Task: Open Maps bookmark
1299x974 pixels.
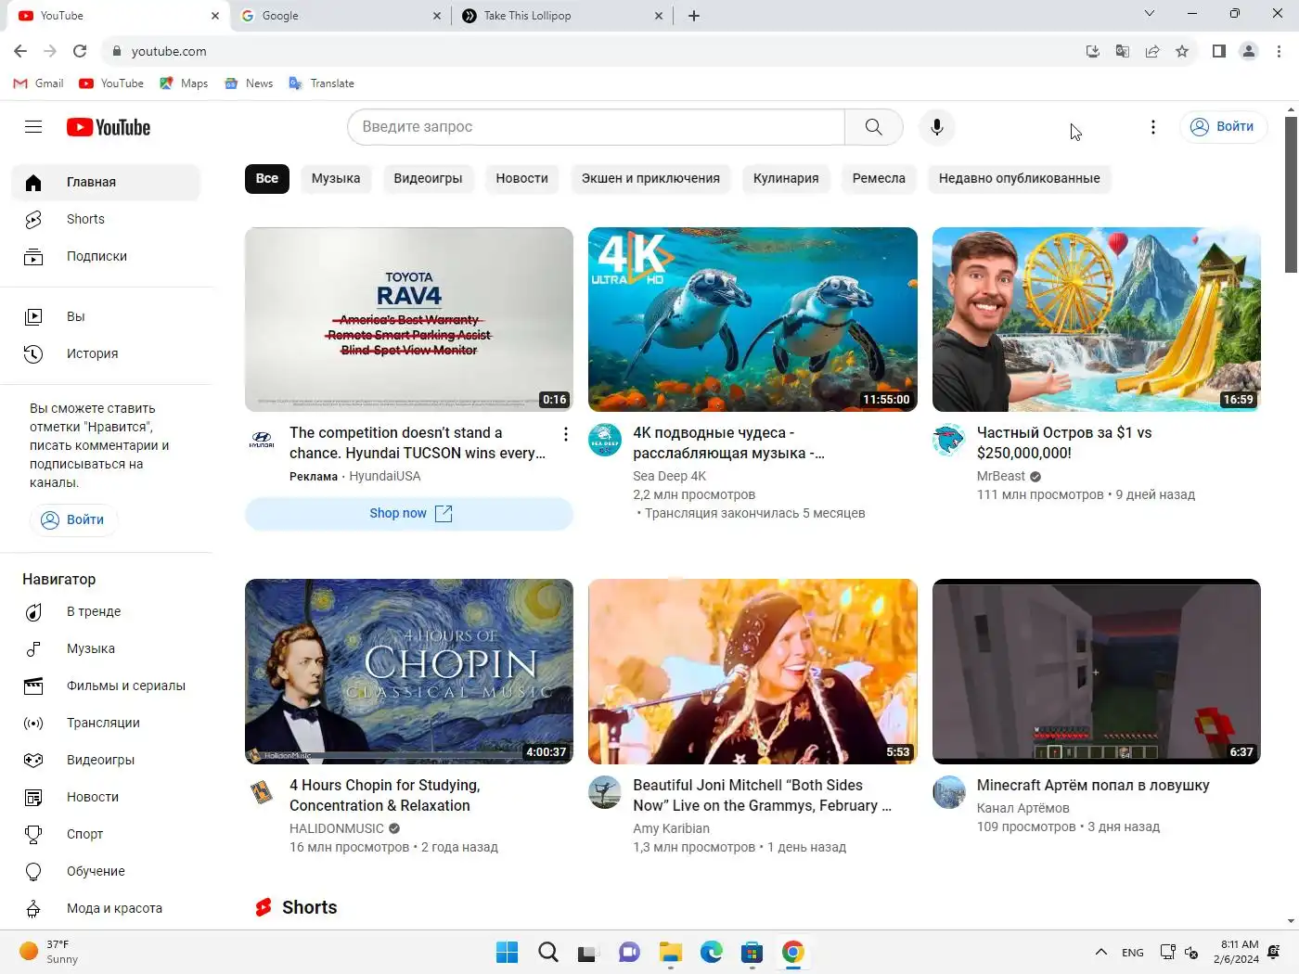Action: coord(184,83)
